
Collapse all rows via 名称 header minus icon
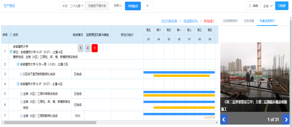point(11,35)
